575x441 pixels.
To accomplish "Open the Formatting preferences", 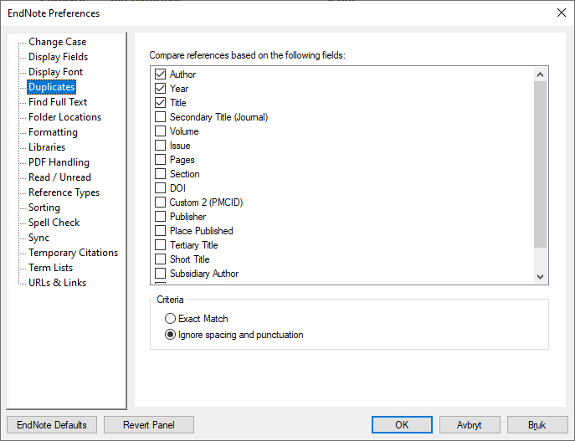I will tap(54, 132).
